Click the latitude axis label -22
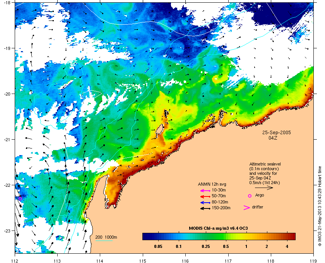Screen dimensions: 325x263 7,185
